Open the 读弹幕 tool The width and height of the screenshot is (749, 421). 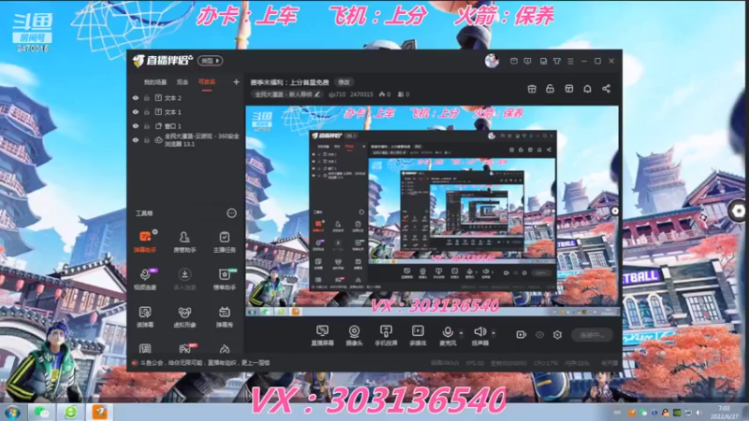click(x=145, y=316)
